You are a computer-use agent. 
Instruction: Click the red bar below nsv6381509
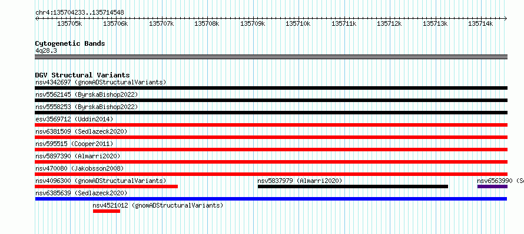[271, 137]
